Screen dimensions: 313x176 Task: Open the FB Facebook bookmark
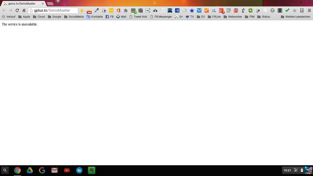110,17
